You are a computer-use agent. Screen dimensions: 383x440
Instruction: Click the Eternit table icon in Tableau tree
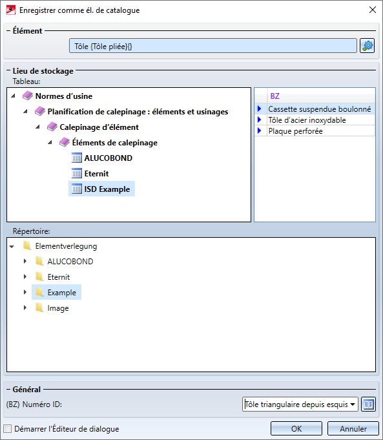(77, 173)
